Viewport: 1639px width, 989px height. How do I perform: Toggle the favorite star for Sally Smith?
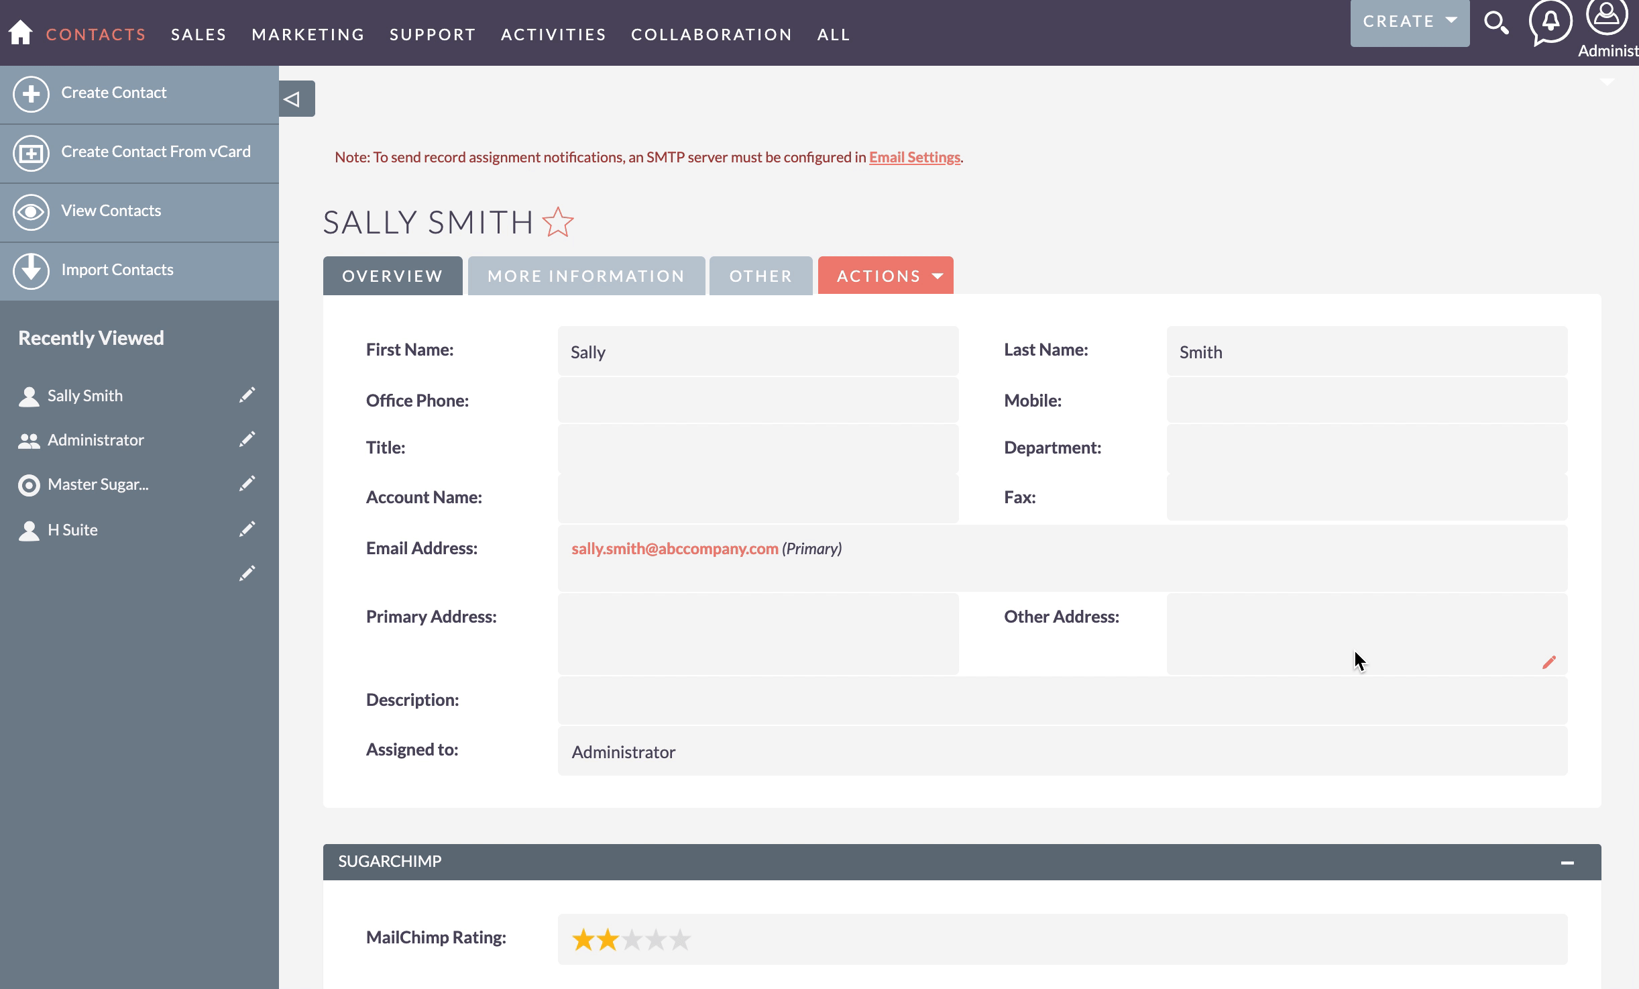559,221
